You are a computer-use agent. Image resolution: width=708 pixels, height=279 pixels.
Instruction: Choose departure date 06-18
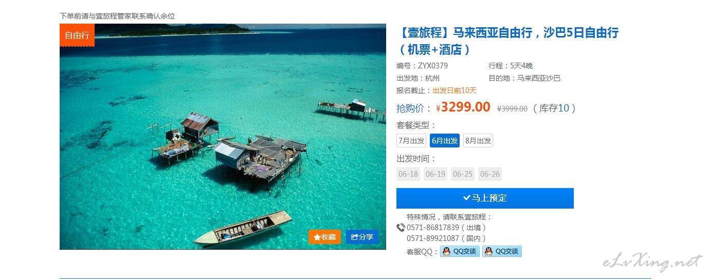click(x=408, y=174)
